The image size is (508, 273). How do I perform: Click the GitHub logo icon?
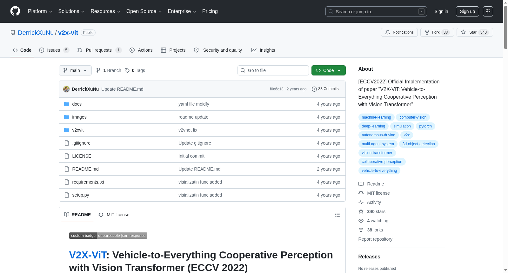[15, 11]
